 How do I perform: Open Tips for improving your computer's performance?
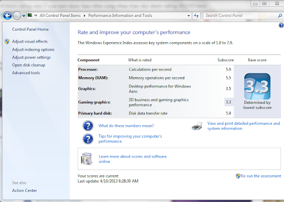click(130, 139)
